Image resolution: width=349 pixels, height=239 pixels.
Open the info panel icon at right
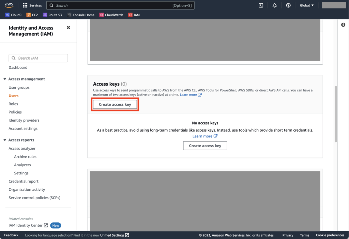click(x=343, y=25)
